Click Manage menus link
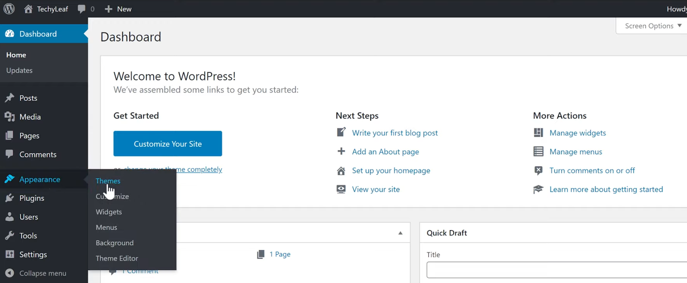Screen dimensions: 687x283 576,152
